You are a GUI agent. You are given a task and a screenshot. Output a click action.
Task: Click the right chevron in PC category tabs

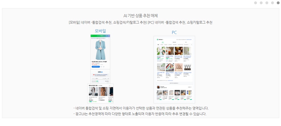[x=191, y=45]
